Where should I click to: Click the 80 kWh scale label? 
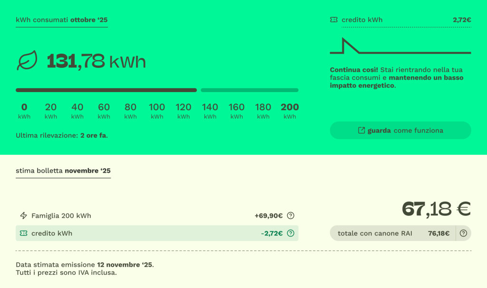pos(130,111)
